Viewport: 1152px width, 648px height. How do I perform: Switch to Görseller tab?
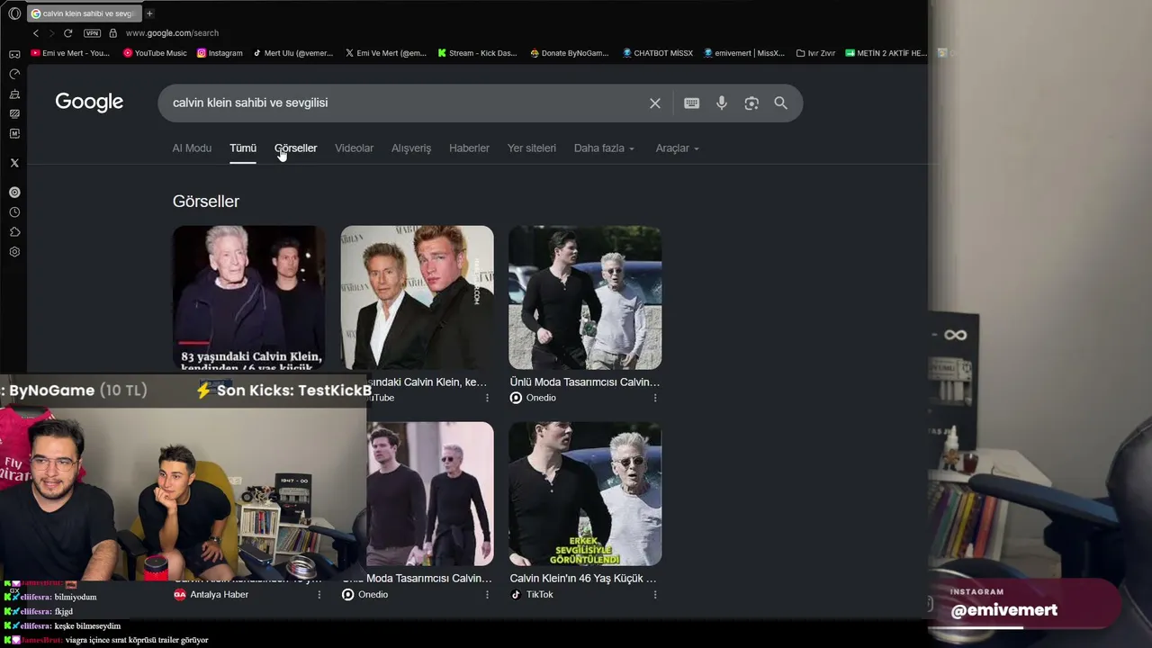pyautogui.click(x=296, y=148)
